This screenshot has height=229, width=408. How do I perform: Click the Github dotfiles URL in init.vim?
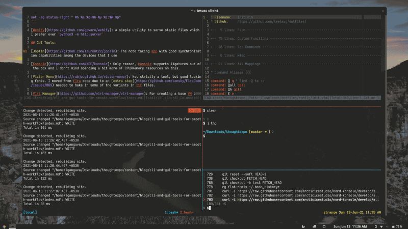click(272, 21)
